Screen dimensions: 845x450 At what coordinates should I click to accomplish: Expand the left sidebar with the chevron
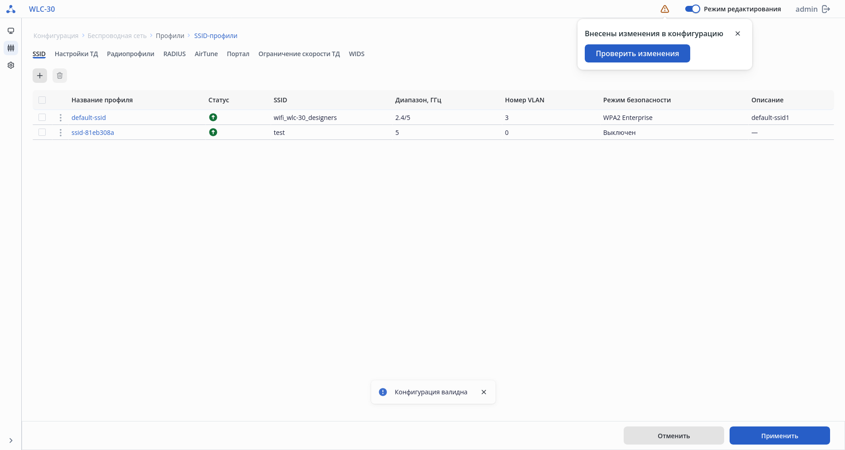[x=11, y=440]
